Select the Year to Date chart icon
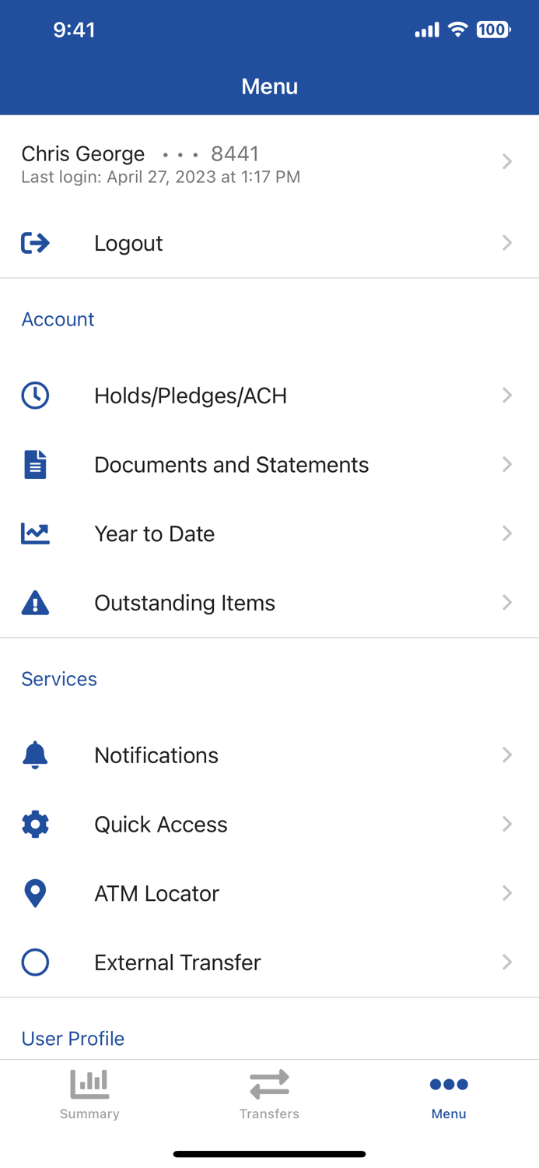The width and height of the screenshot is (539, 1168). 35,533
